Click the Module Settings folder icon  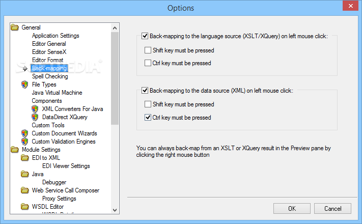point(15,150)
